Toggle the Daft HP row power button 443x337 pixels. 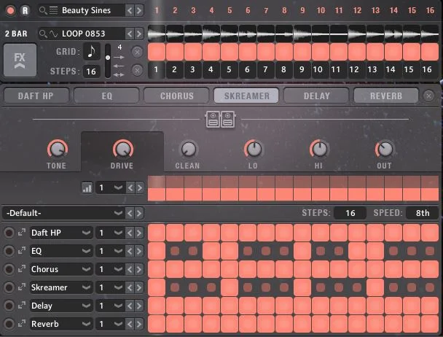click(x=9, y=233)
